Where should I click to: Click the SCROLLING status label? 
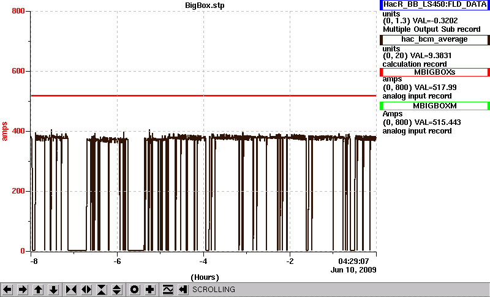[x=213, y=290]
